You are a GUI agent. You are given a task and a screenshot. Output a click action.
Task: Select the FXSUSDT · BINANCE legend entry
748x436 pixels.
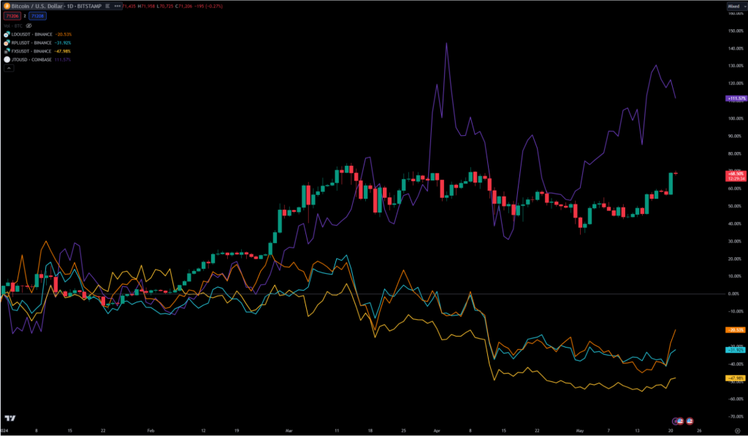point(31,51)
